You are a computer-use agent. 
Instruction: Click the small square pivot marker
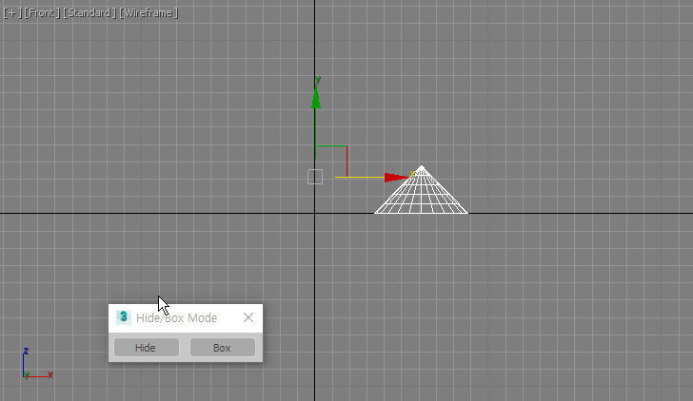pyautogui.click(x=315, y=177)
